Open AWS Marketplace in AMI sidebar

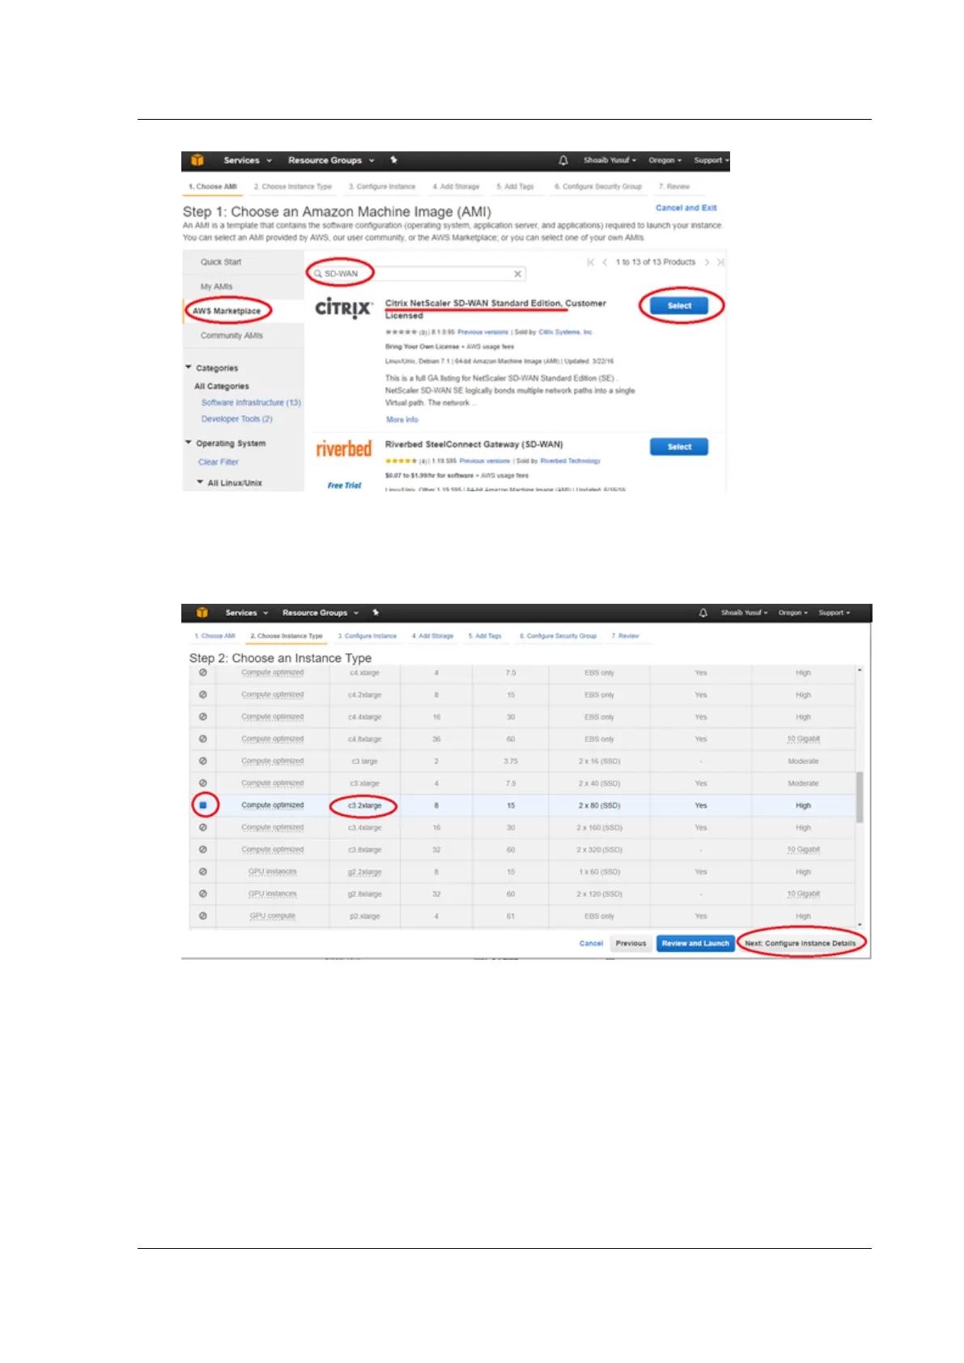[x=227, y=311]
